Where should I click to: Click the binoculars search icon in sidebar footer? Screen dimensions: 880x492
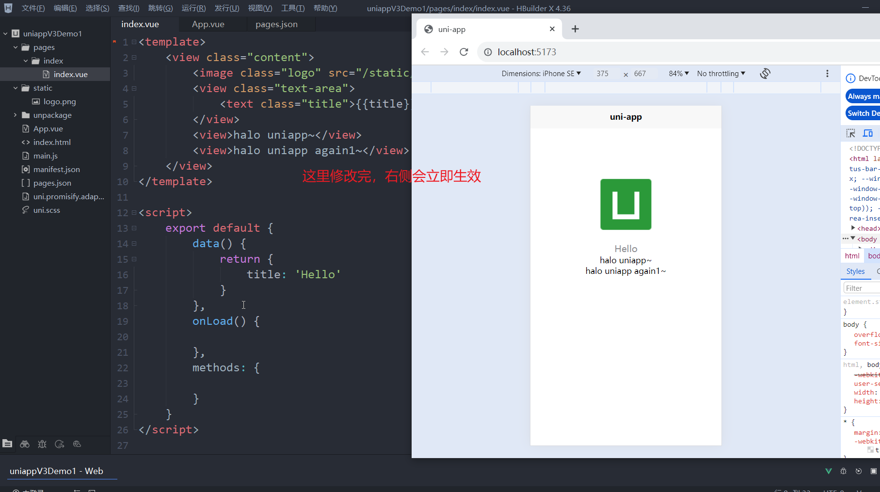pos(25,444)
